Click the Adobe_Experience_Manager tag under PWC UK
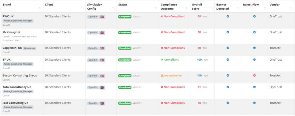The image size is (295, 116). [x=18, y=21]
